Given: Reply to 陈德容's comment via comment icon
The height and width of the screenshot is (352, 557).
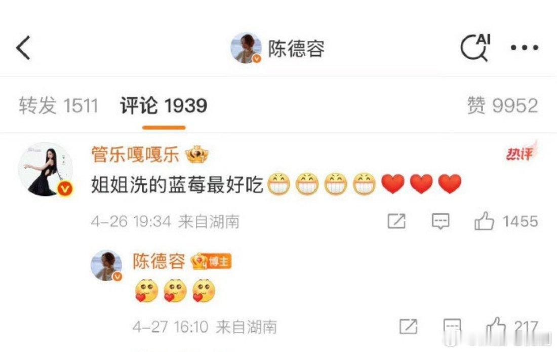Looking at the screenshot, I should point(452,327).
